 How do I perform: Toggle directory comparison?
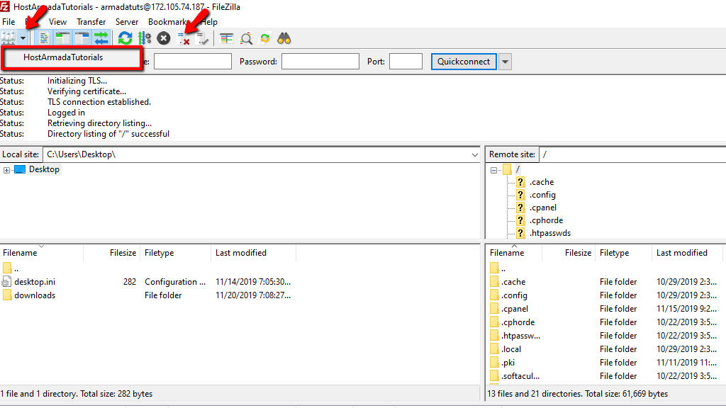point(246,38)
